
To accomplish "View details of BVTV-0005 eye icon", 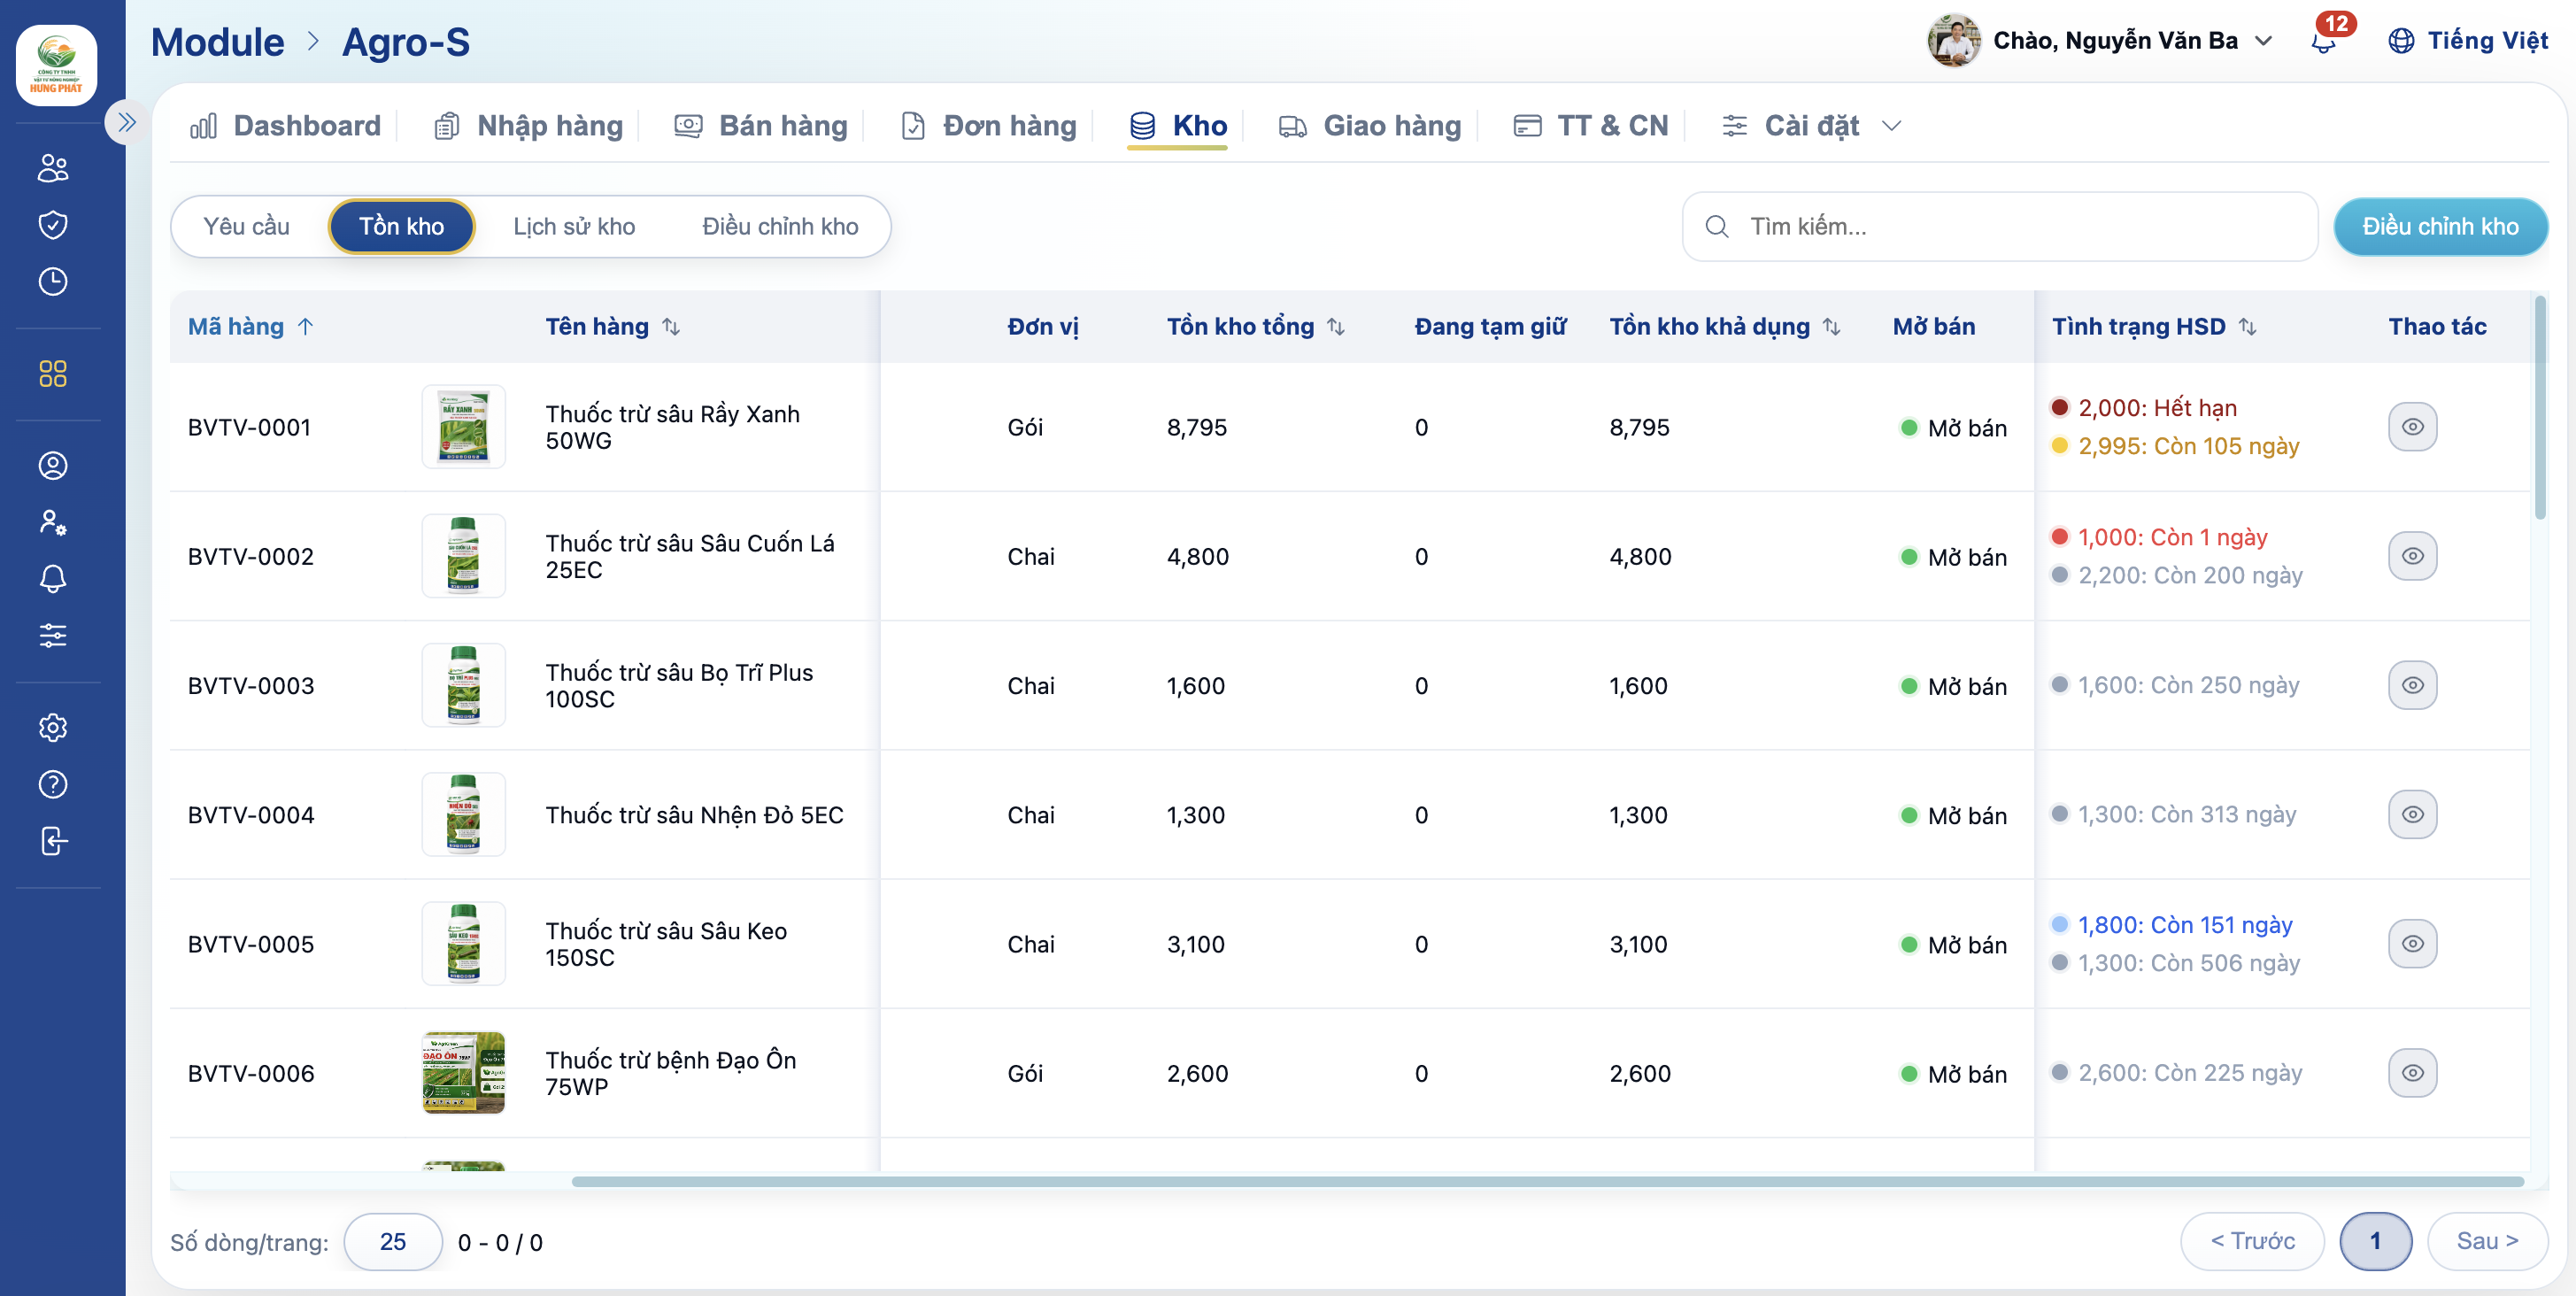I will (x=2412, y=943).
